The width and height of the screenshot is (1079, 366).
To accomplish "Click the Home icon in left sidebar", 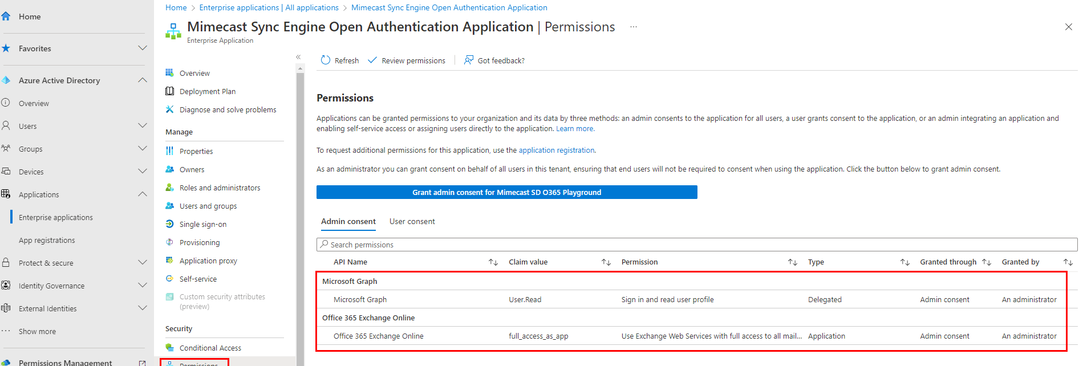I will tap(6, 17).
